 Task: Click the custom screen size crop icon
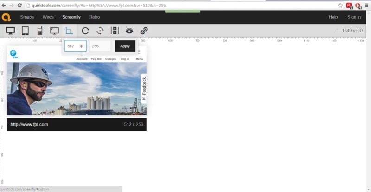(x=69, y=31)
